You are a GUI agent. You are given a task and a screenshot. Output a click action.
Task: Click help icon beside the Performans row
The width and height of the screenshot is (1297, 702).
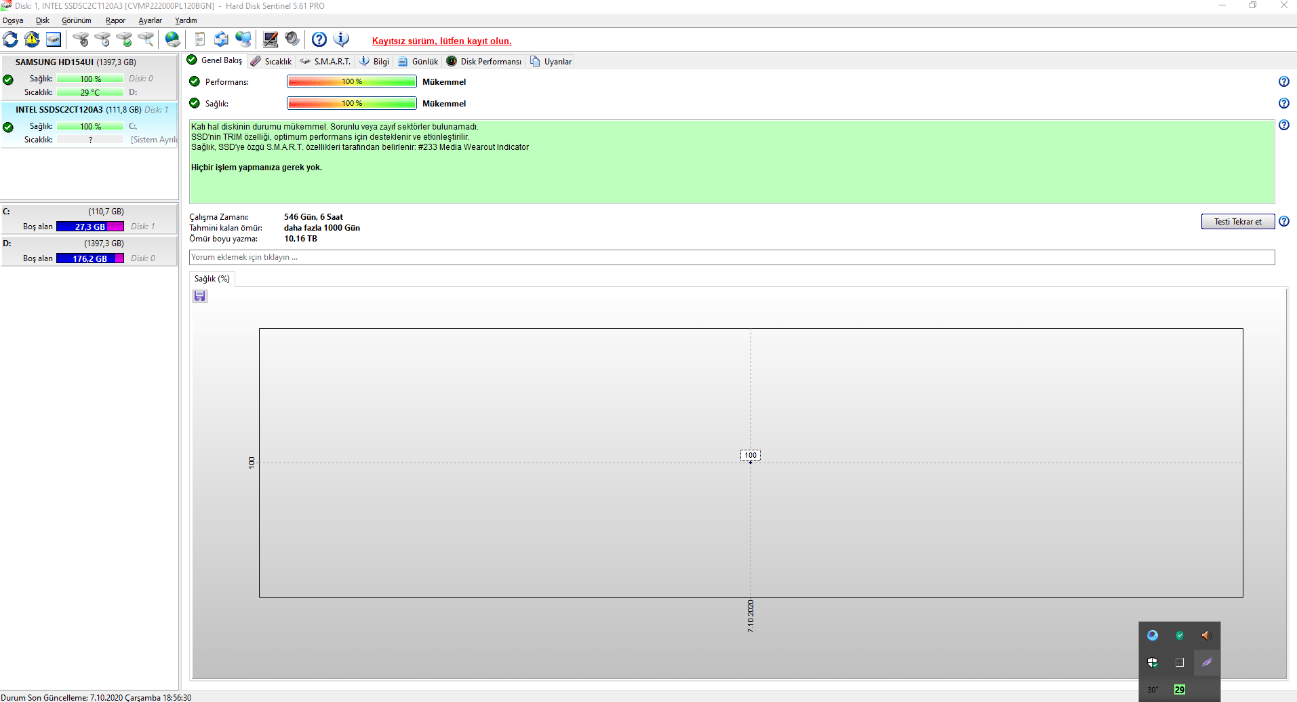(1284, 81)
